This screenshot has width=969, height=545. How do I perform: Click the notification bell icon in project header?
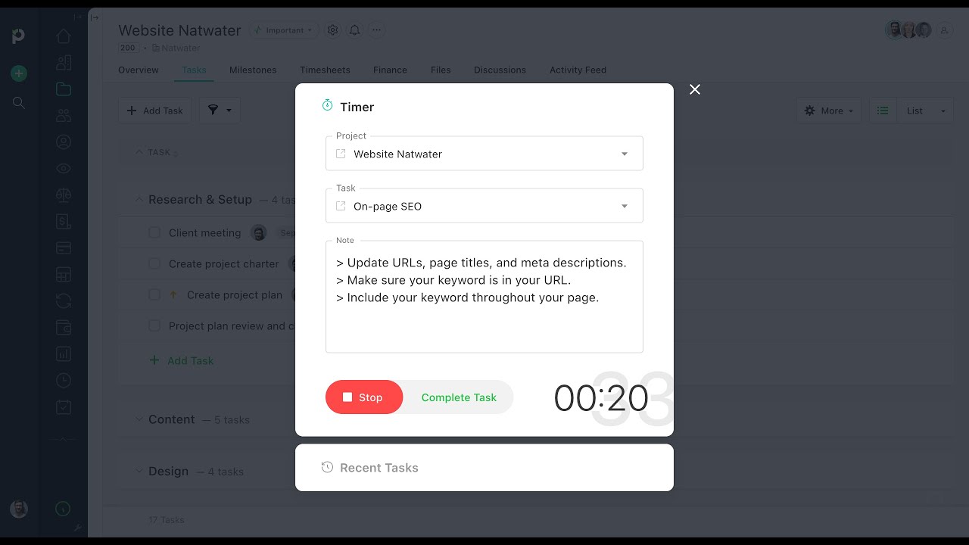[x=354, y=30]
